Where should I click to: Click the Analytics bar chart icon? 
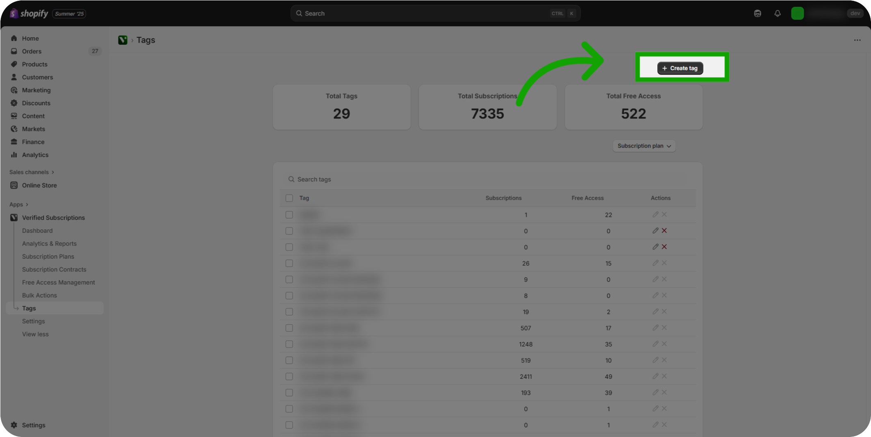[14, 155]
